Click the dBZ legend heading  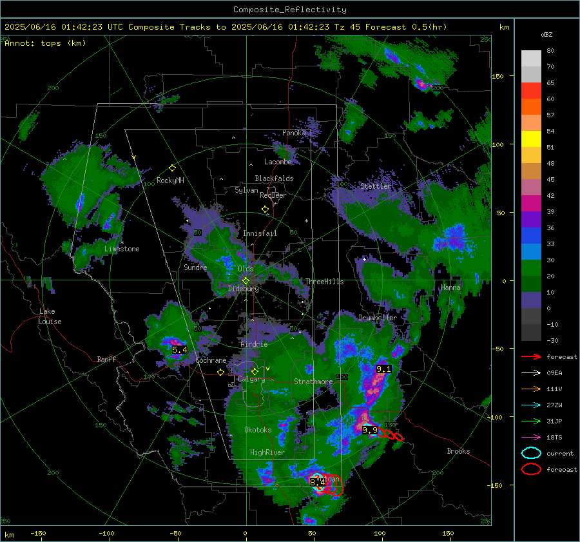point(546,35)
